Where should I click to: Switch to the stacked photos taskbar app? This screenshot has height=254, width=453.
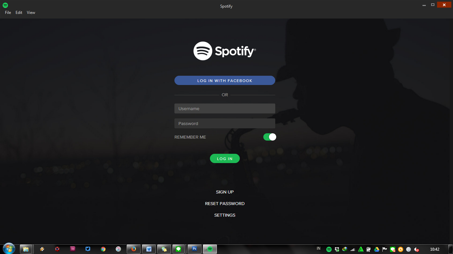164,249
